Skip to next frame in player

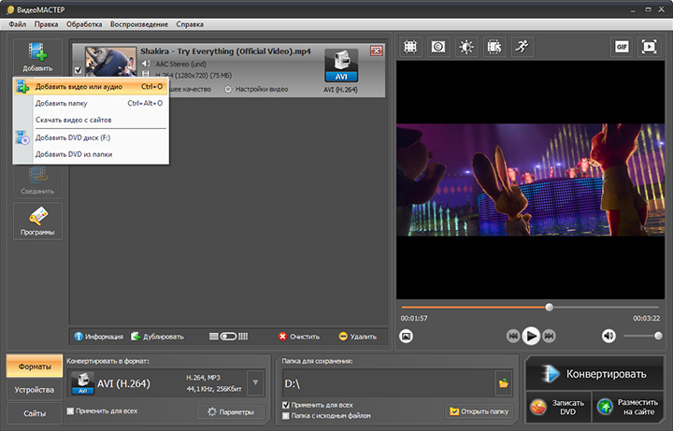[x=549, y=336]
